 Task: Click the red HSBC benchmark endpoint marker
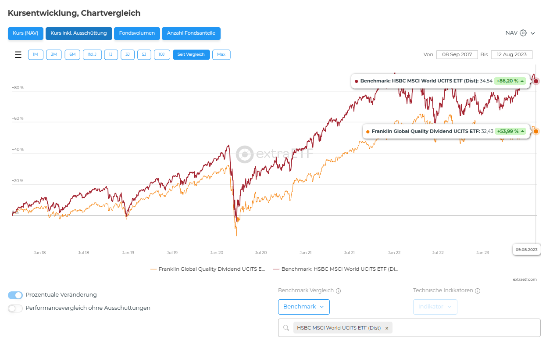click(x=536, y=81)
